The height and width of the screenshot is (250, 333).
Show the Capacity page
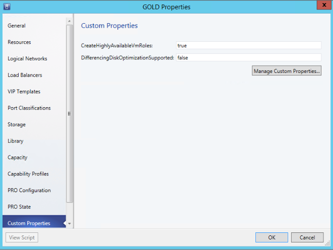point(18,157)
